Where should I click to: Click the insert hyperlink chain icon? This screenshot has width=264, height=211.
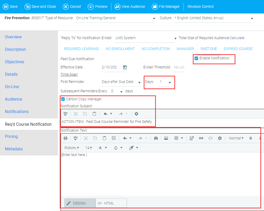[201, 138]
